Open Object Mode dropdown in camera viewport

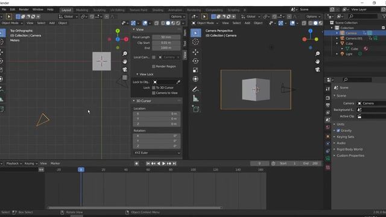coord(205,23)
